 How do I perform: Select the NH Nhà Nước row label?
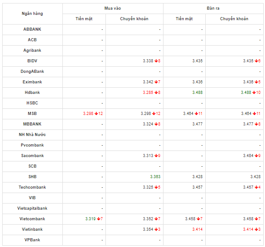pos(33,135)
